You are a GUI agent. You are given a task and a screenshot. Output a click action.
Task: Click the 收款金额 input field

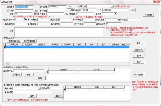tap(56, 88)
